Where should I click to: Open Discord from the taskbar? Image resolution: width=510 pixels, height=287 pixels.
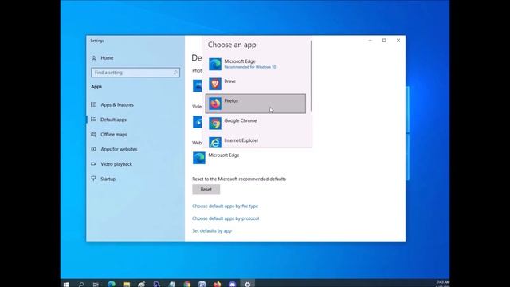tap(232, 285)
